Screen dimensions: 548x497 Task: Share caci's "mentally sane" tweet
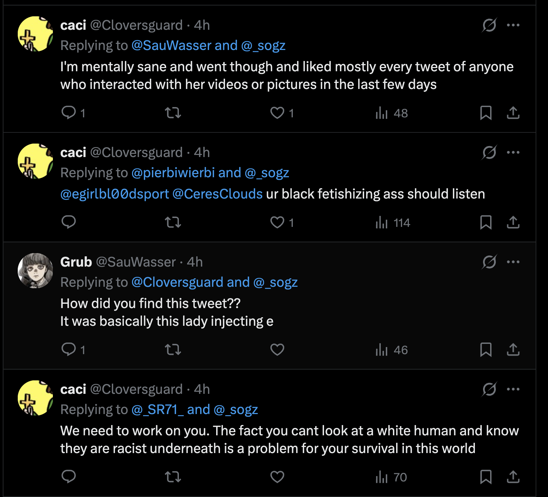[x=513, y=113]
